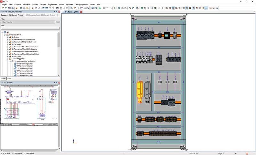Click the EPLAN logo in title bar
The height and width of the screenshot is (155, 256).
pyautogui.click(x=2, y=2)
